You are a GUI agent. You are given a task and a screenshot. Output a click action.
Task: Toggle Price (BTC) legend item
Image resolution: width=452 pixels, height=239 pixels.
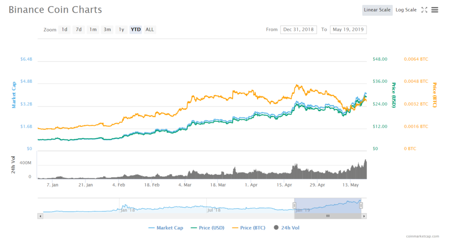[250, 228]
